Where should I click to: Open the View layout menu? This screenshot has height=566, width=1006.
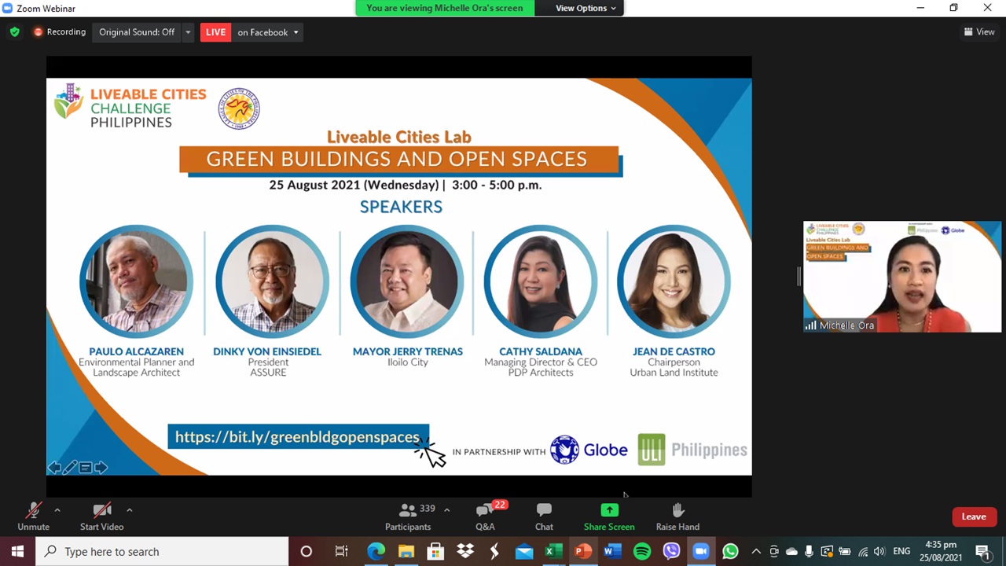tap(979, 32)
